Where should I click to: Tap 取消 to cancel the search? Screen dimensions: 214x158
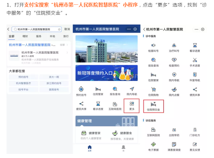[67, 29]
